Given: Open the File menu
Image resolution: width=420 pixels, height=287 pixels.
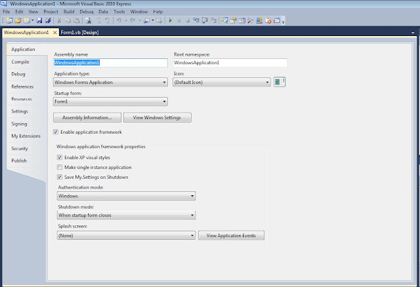Looking at the screenshot, I should (6, 12).
